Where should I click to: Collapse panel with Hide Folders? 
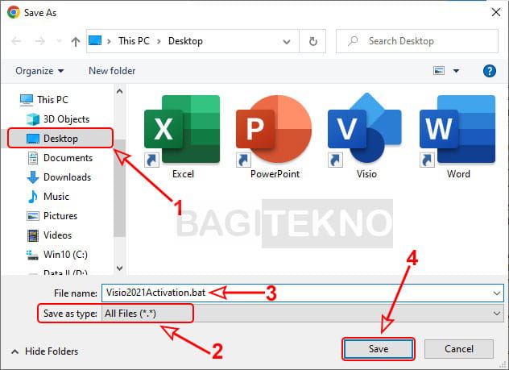click(45, 351)
